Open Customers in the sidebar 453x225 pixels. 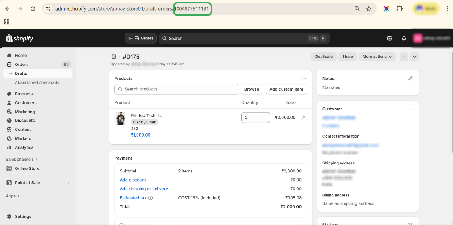(x=26, y=103)
